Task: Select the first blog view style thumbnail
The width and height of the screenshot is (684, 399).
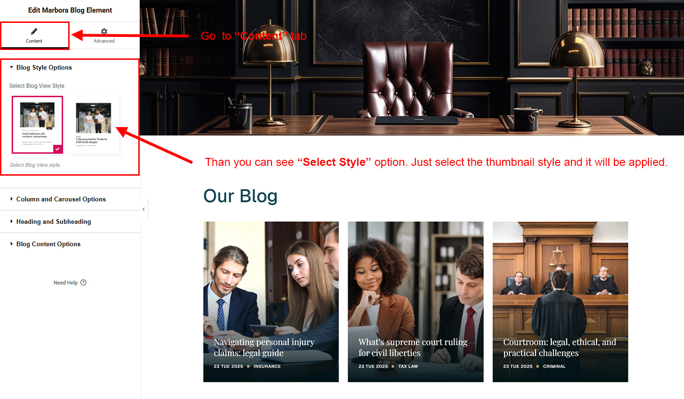Action: pos(37,125)
